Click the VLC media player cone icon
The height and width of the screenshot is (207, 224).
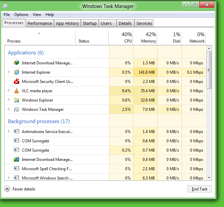pyautogui.click(x=17, y=91)
